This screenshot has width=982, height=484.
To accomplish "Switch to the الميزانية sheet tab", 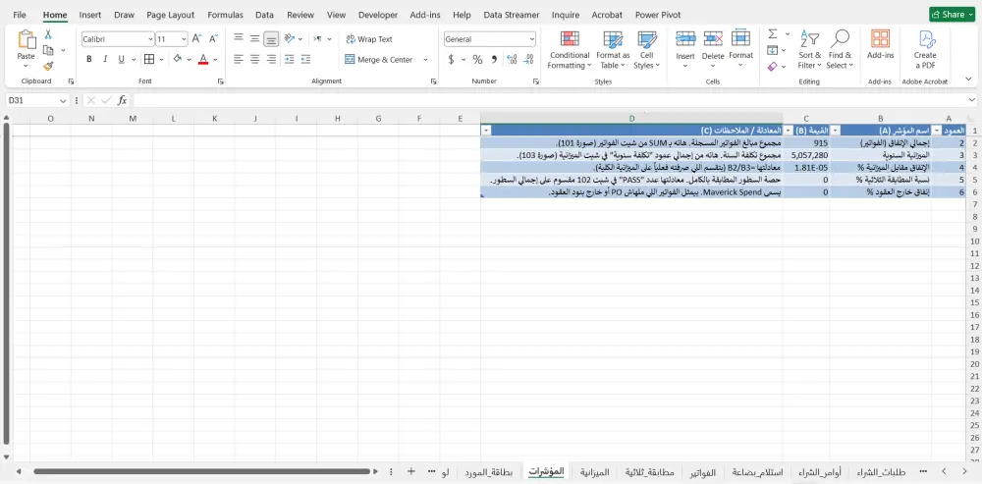I will pos(594,472).
